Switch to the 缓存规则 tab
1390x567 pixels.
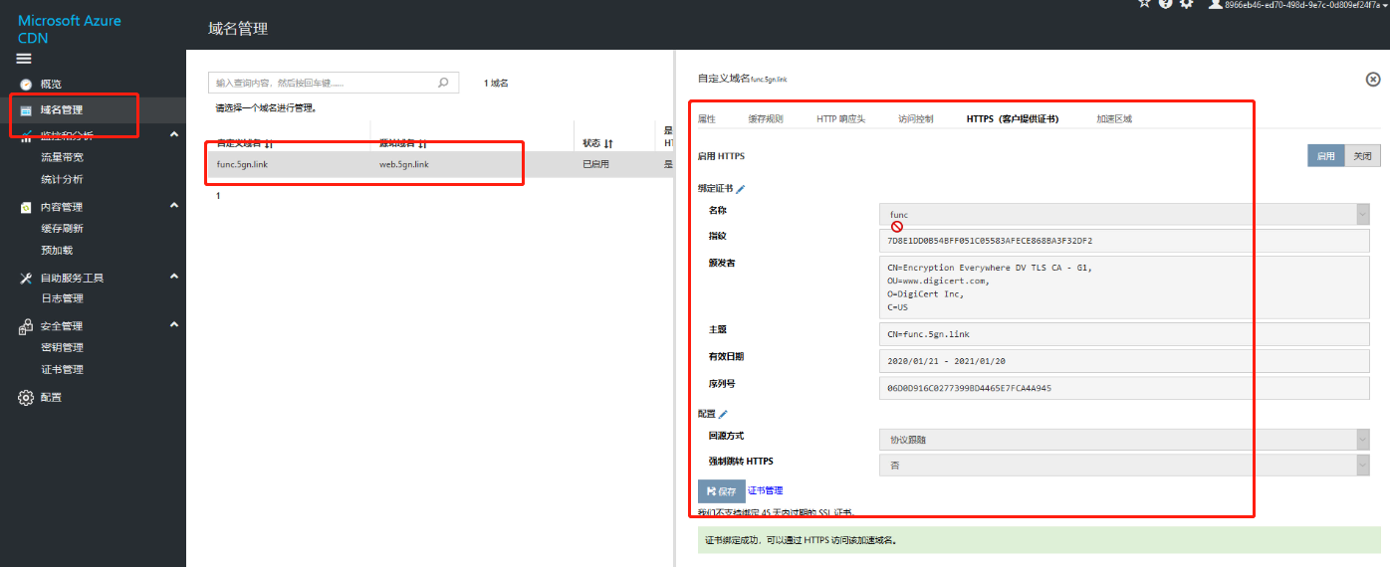766,119
